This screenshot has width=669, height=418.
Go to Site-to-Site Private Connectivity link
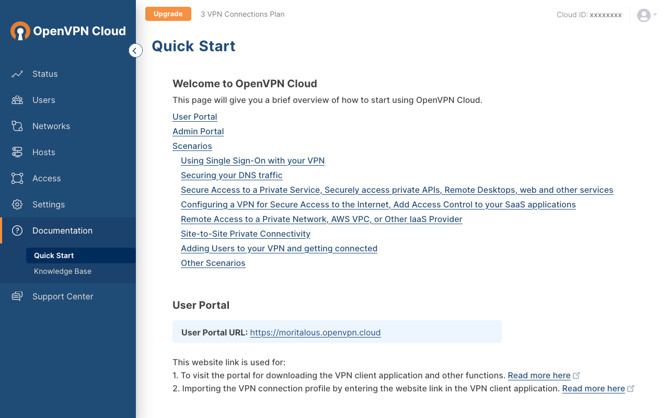(246, 234)
